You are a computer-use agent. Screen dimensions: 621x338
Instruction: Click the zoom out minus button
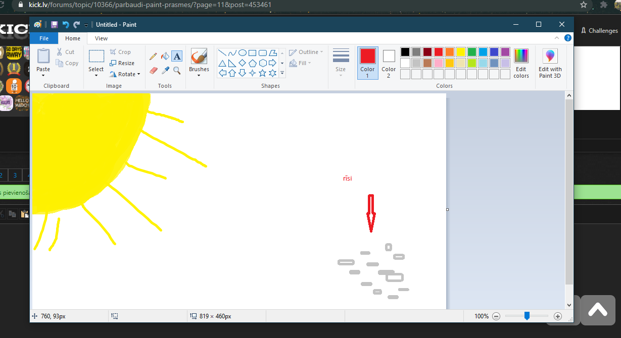[496, 316]
